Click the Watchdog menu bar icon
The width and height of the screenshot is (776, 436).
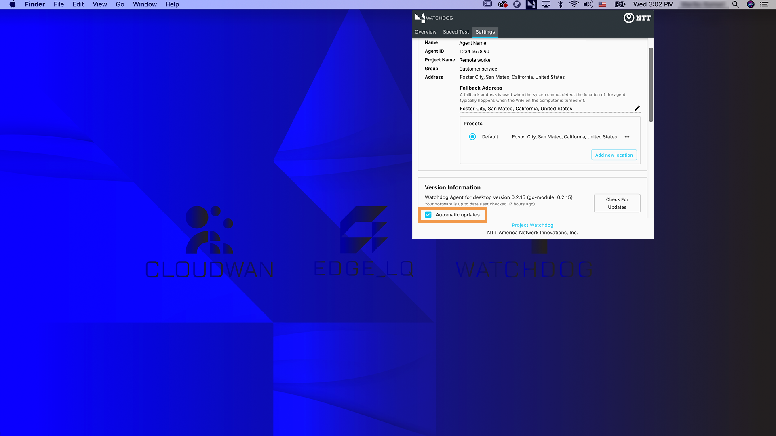pyautogui.click(x=531, y=4)
